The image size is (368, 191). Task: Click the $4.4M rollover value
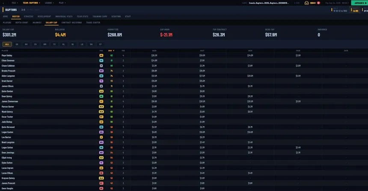pos(60,35)
